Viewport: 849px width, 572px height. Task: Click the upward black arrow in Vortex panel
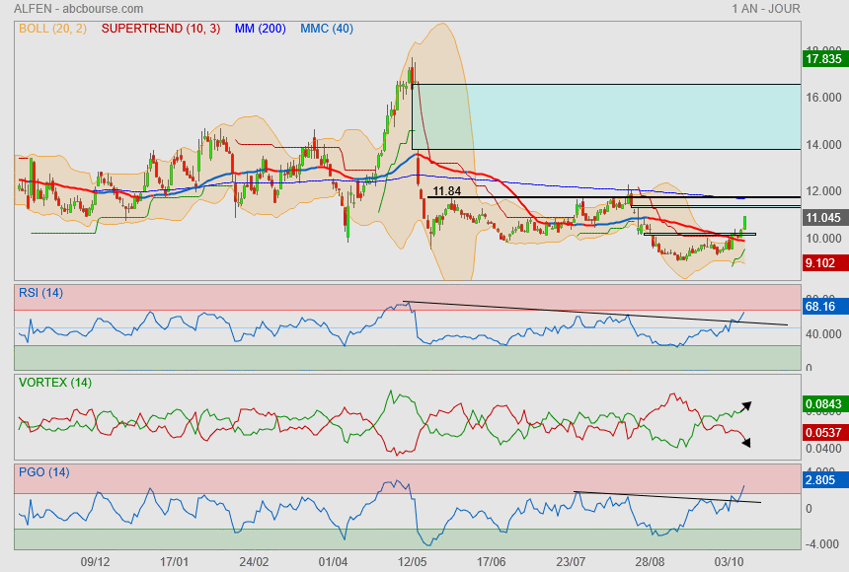[747, 404]
